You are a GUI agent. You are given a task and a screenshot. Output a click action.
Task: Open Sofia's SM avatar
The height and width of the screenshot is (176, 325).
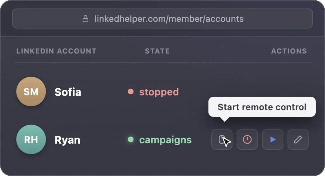31,92
